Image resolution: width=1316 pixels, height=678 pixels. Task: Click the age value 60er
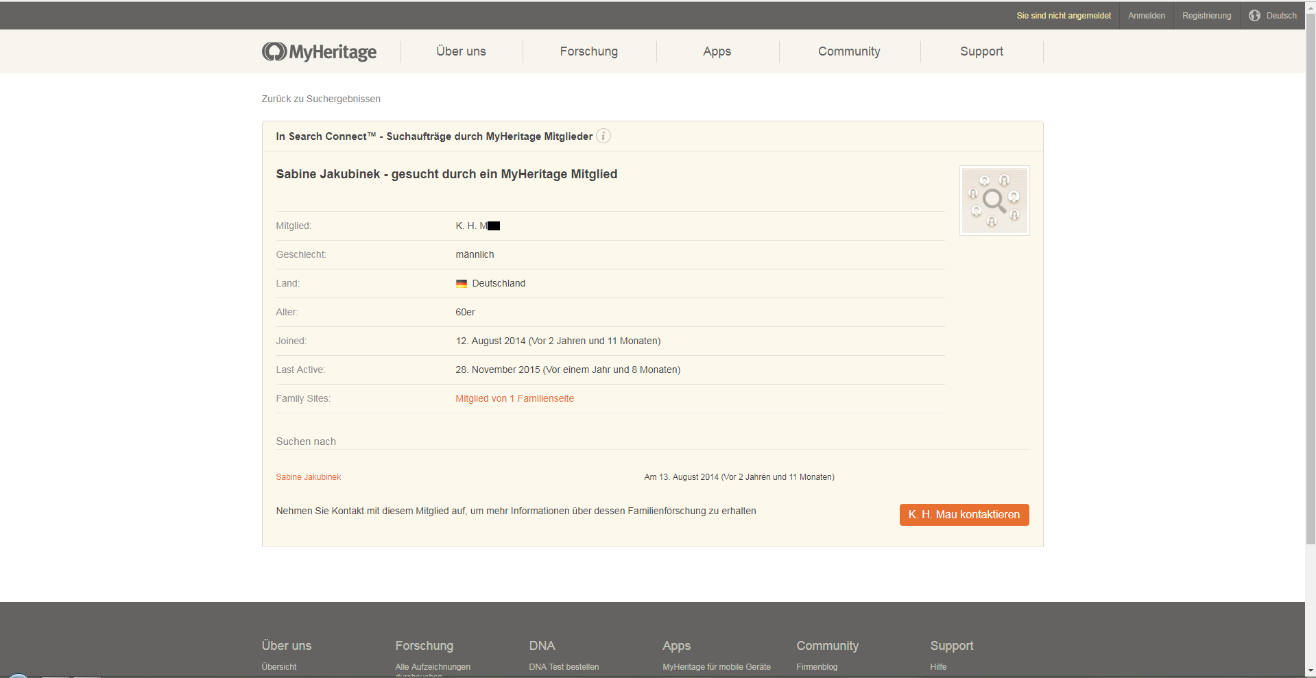coord(465,312)
